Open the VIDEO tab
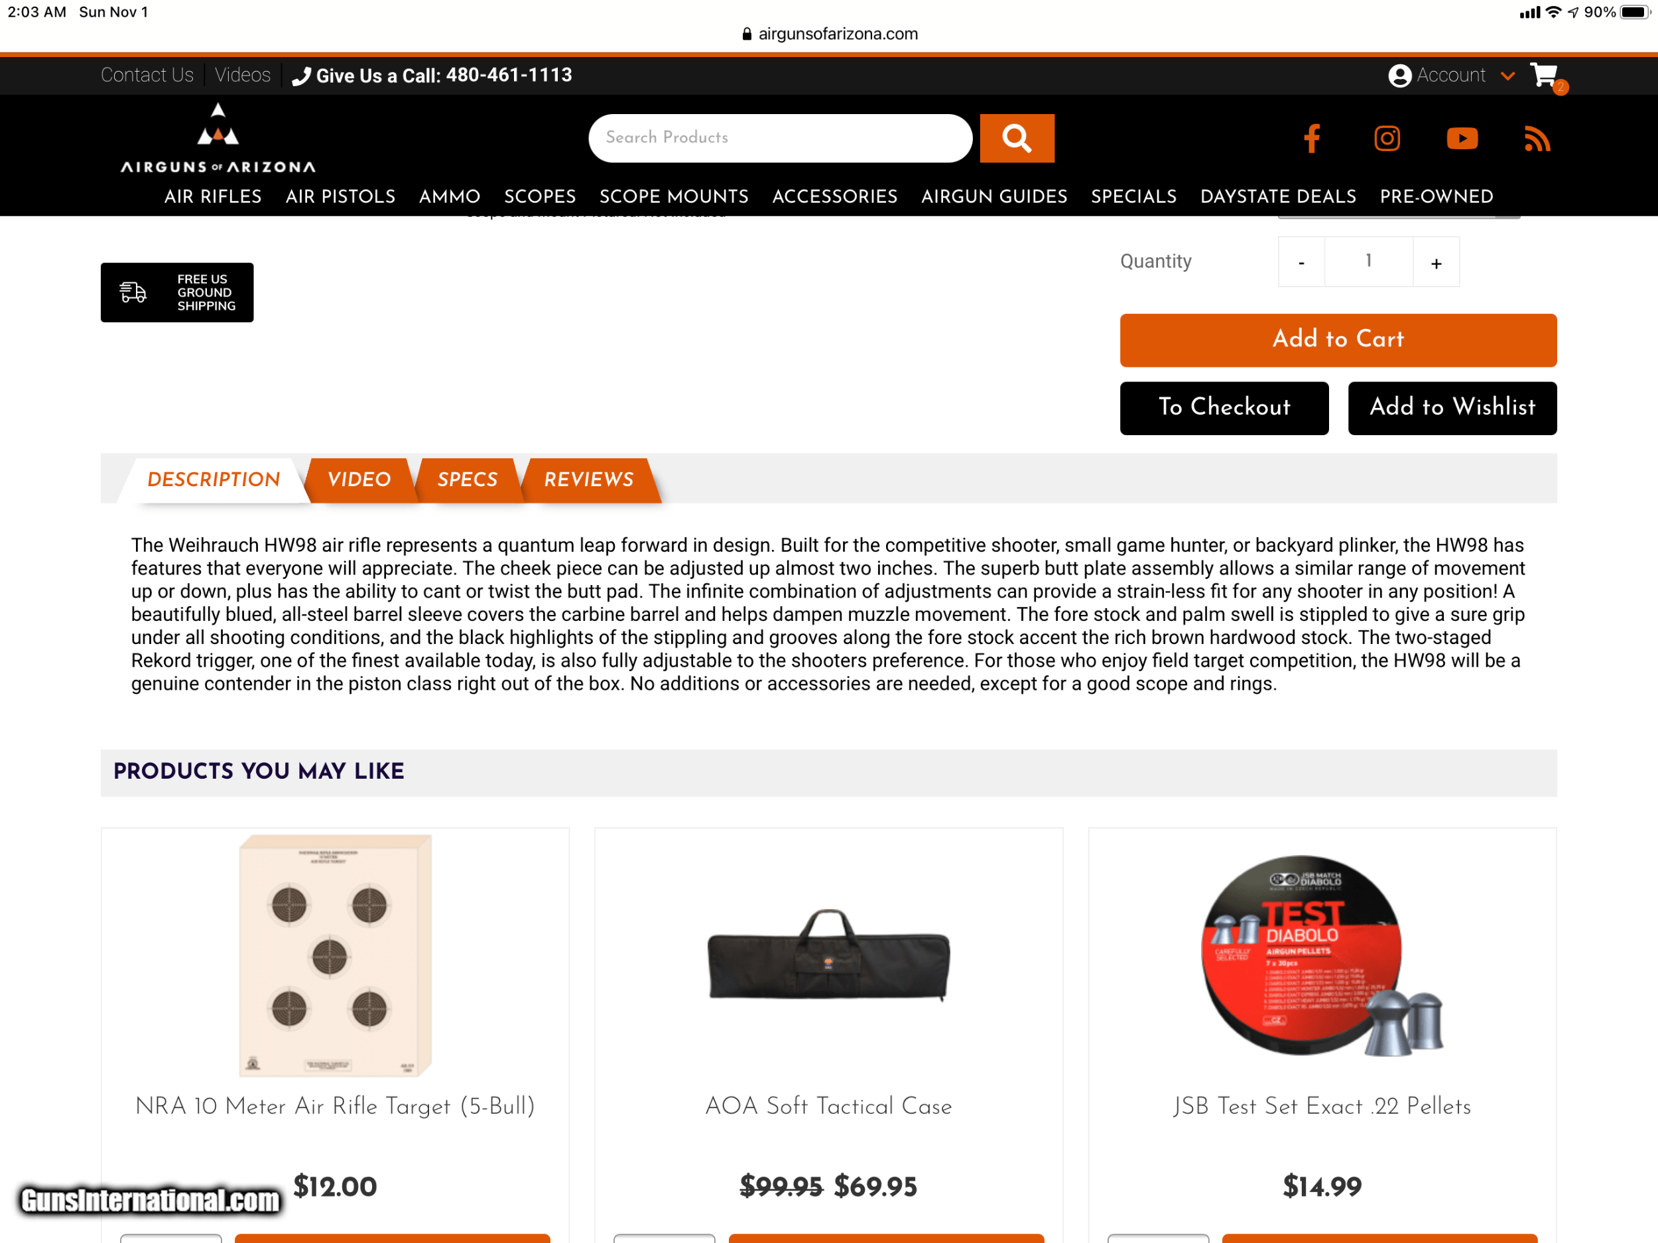This screenshot has width=1658, height=1243. 359,480
